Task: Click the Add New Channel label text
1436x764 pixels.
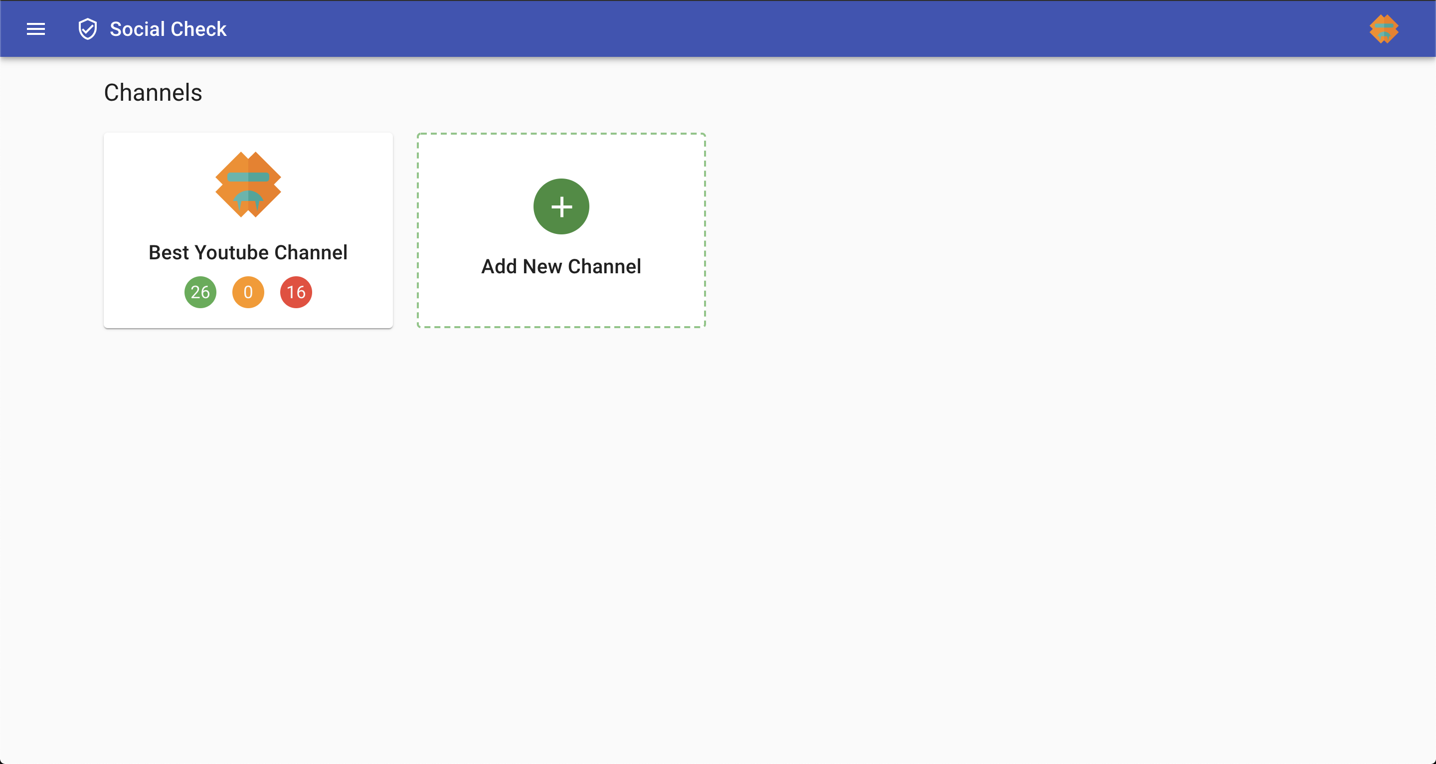Action: (x=561, y=266)
